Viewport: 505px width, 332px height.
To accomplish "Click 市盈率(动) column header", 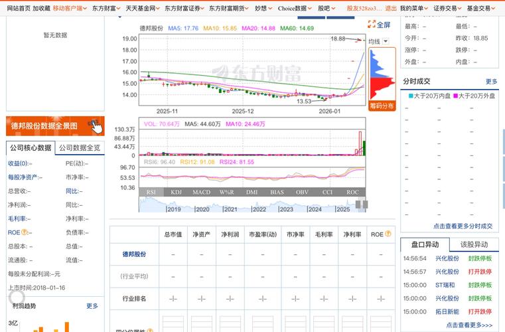I will pyautogui.click(x=263, y=234).
